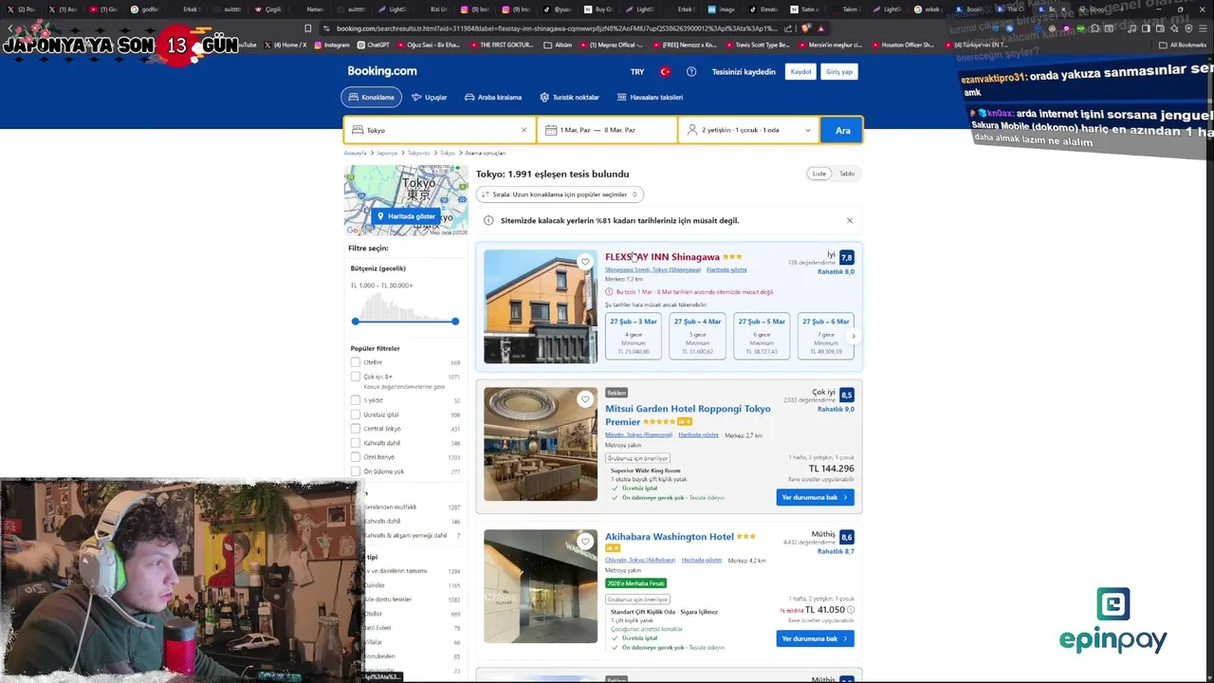Select the Uçuşlar tab
The width and height of the screenshot is (1214, 683).
(429, 97)
